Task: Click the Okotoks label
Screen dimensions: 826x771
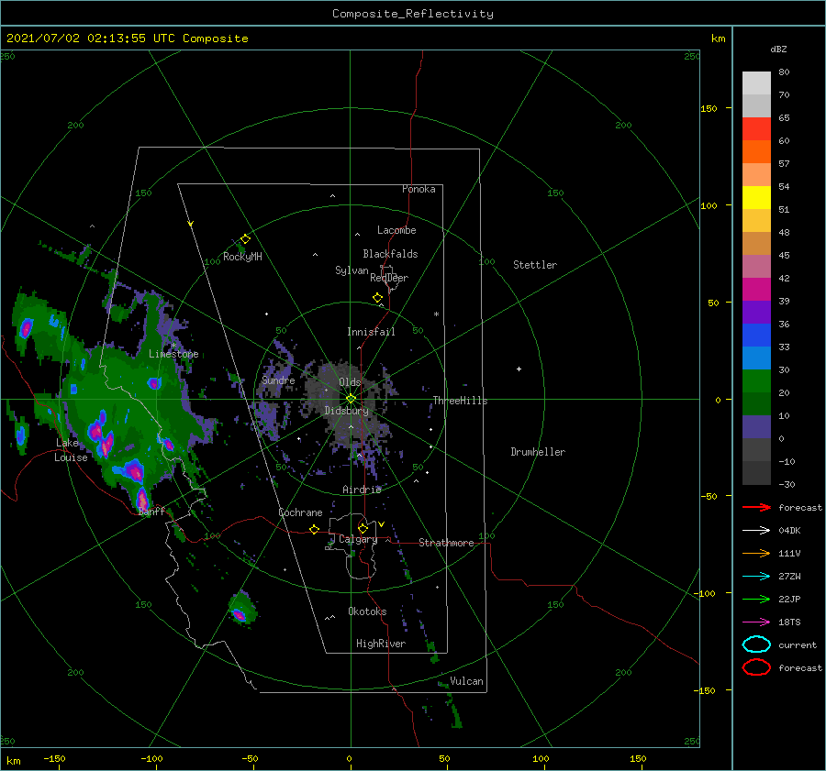Action: [x=367, y=611]
